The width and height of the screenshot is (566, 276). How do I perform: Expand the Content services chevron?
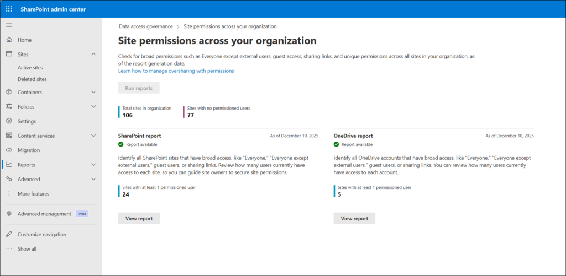coord(93,136)
